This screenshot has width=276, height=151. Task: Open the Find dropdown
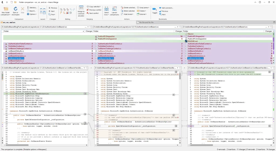point(52,15)
